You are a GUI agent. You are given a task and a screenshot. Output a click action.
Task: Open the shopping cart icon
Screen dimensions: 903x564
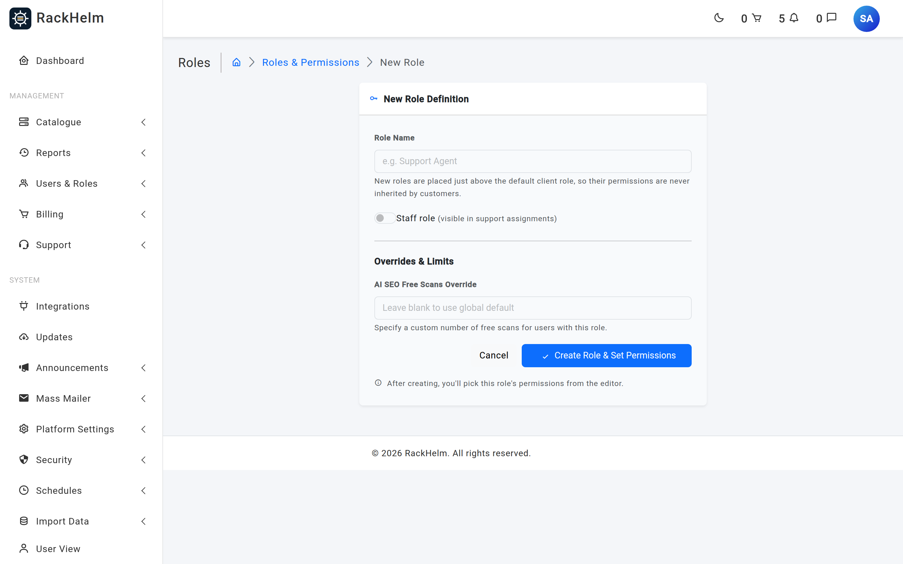click(x=757, y=18)
